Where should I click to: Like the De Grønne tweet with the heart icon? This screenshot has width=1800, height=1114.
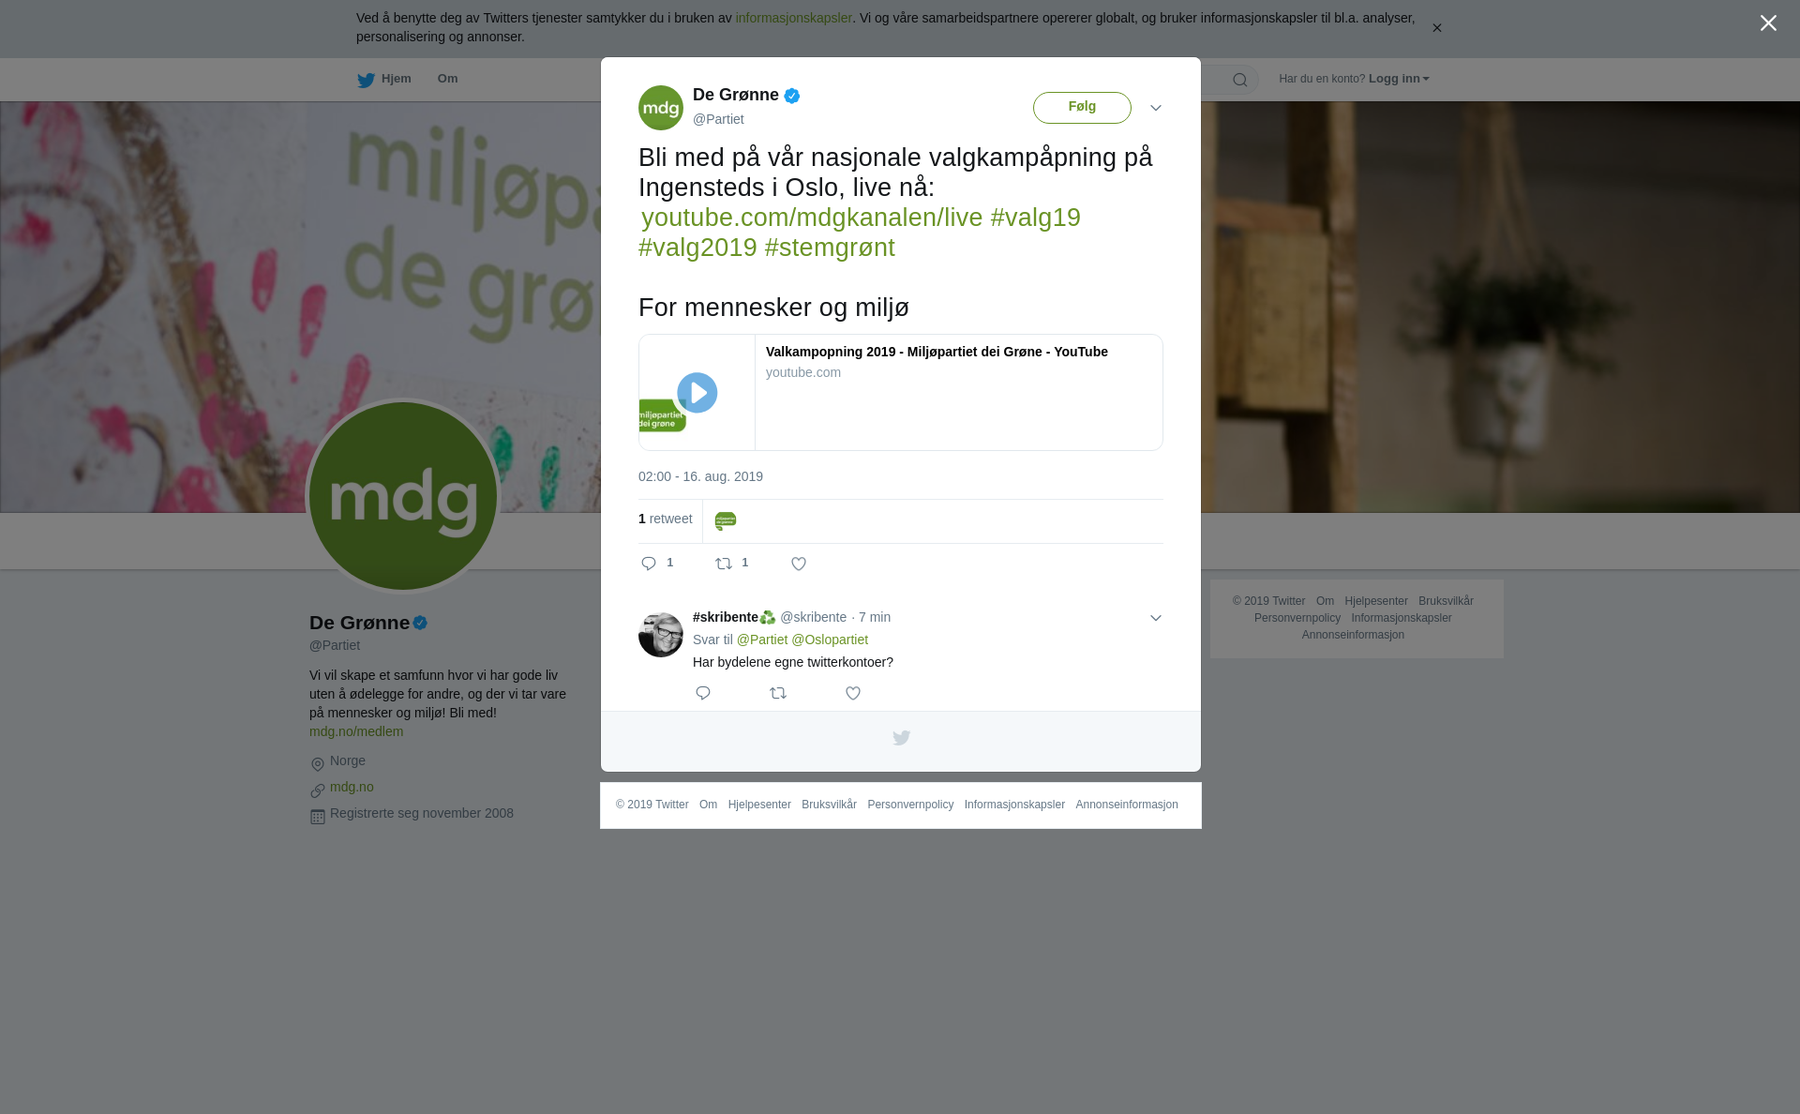[799, 564]
